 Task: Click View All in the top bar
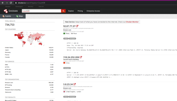click(x=41, y=7)
